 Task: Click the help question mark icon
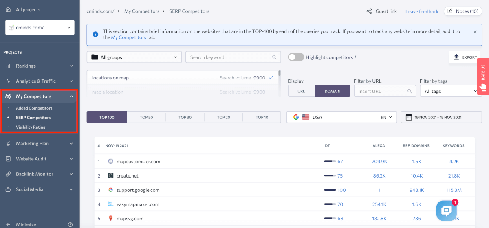70,224
